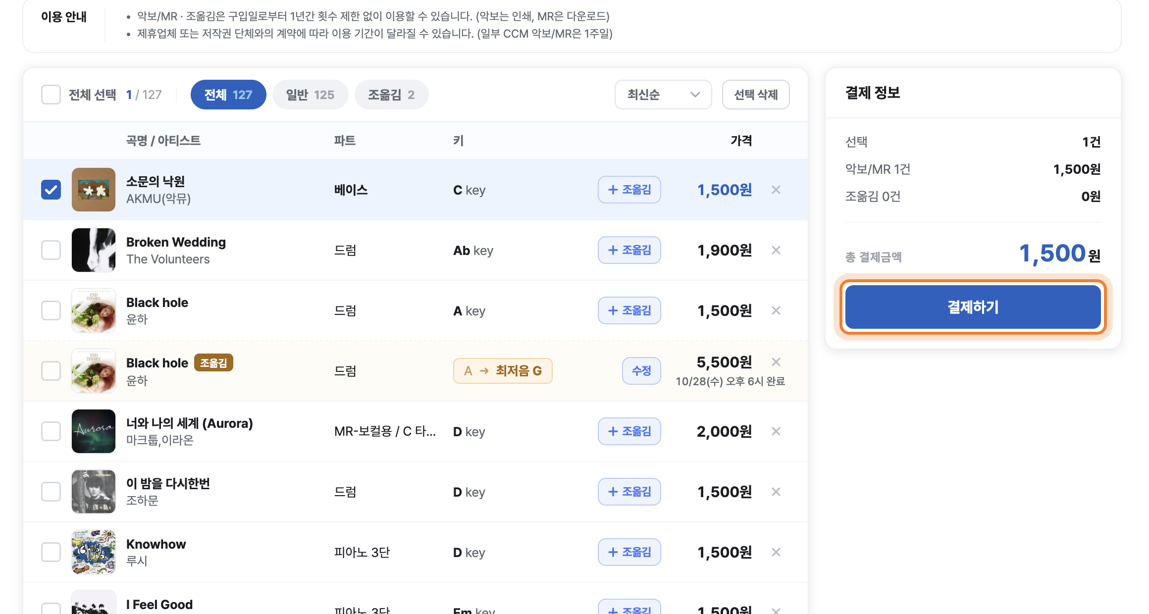Click the 조옮김 badge next to Black hole
The width and height of the screenshot is (1149, 614).
(x=213, y=363)
